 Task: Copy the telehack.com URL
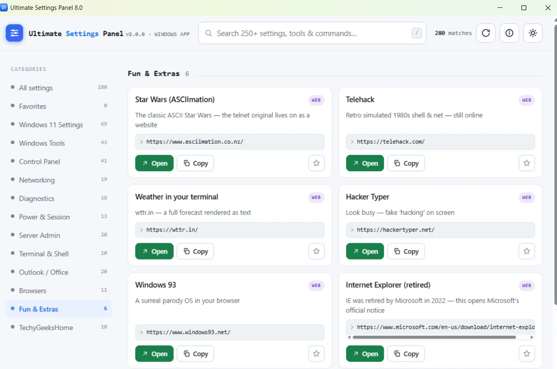[406, 163]
